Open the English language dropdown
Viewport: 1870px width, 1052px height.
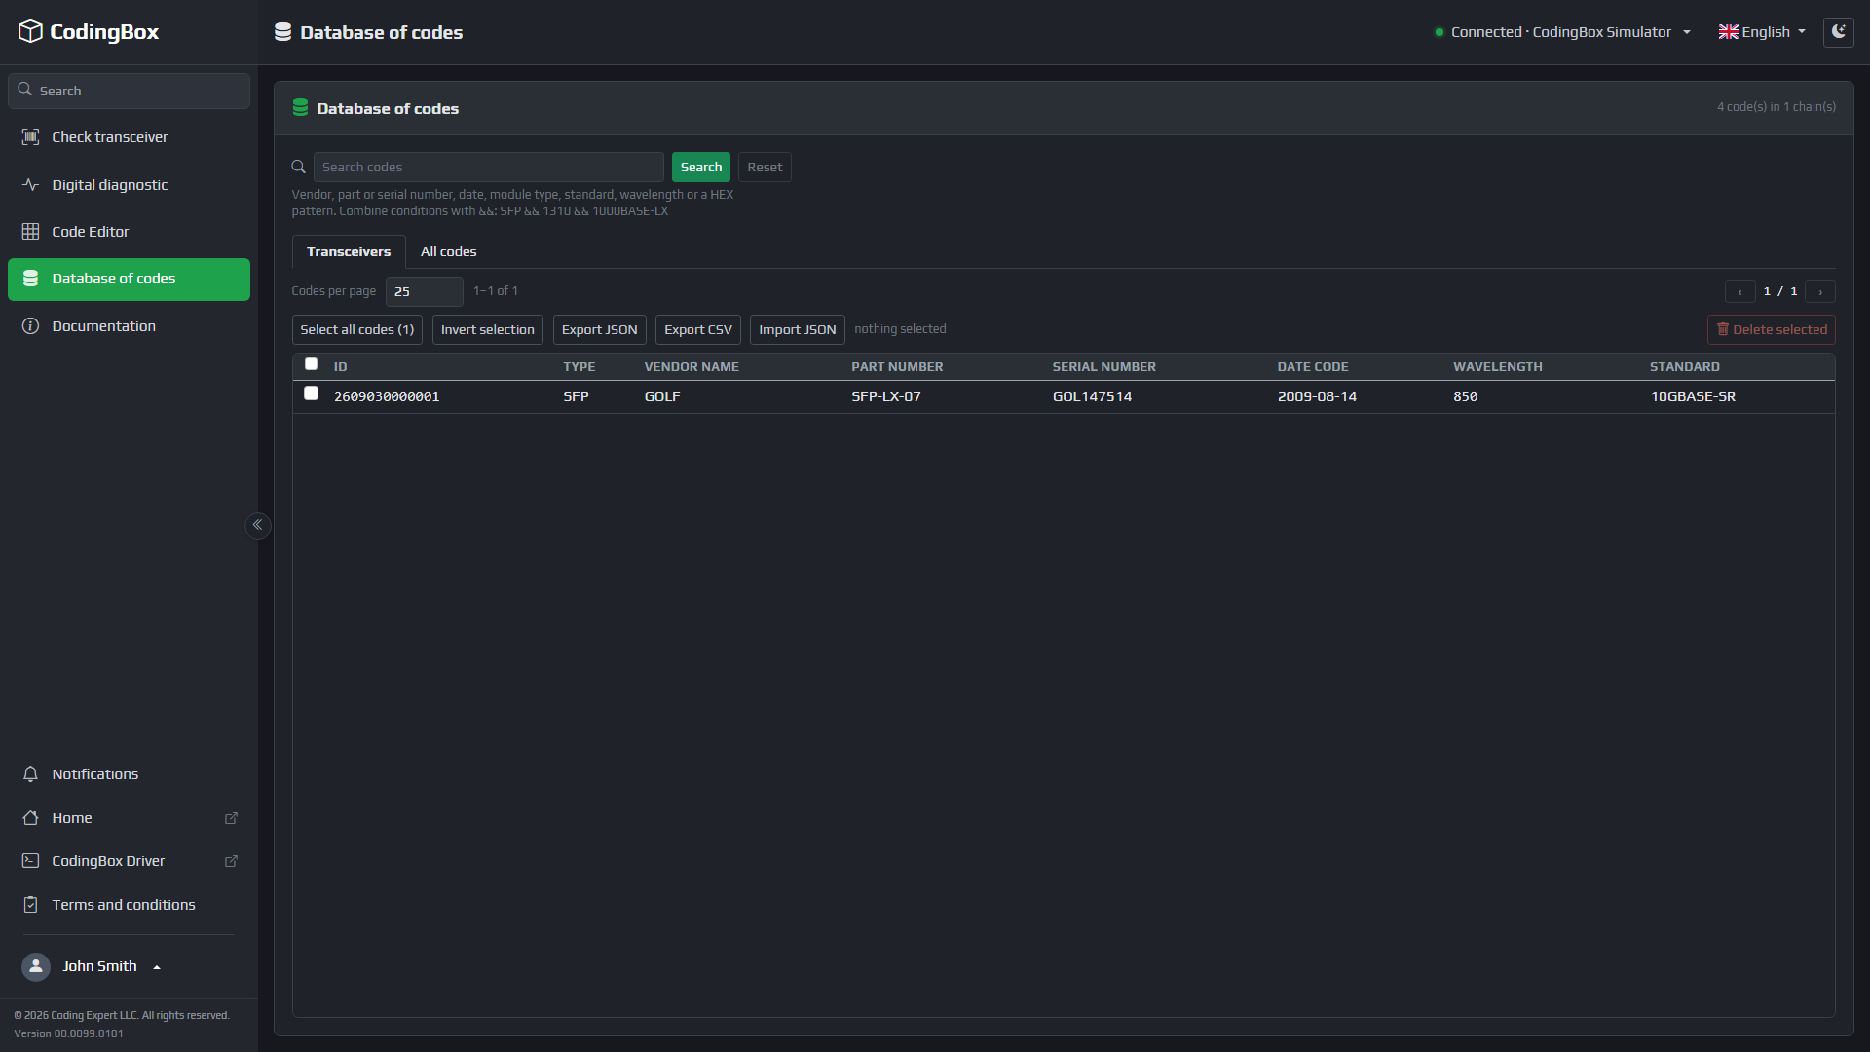1763,32
